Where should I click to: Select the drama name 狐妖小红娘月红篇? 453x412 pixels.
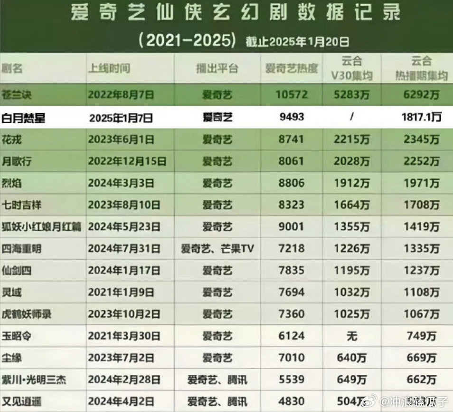coord(42,227)
